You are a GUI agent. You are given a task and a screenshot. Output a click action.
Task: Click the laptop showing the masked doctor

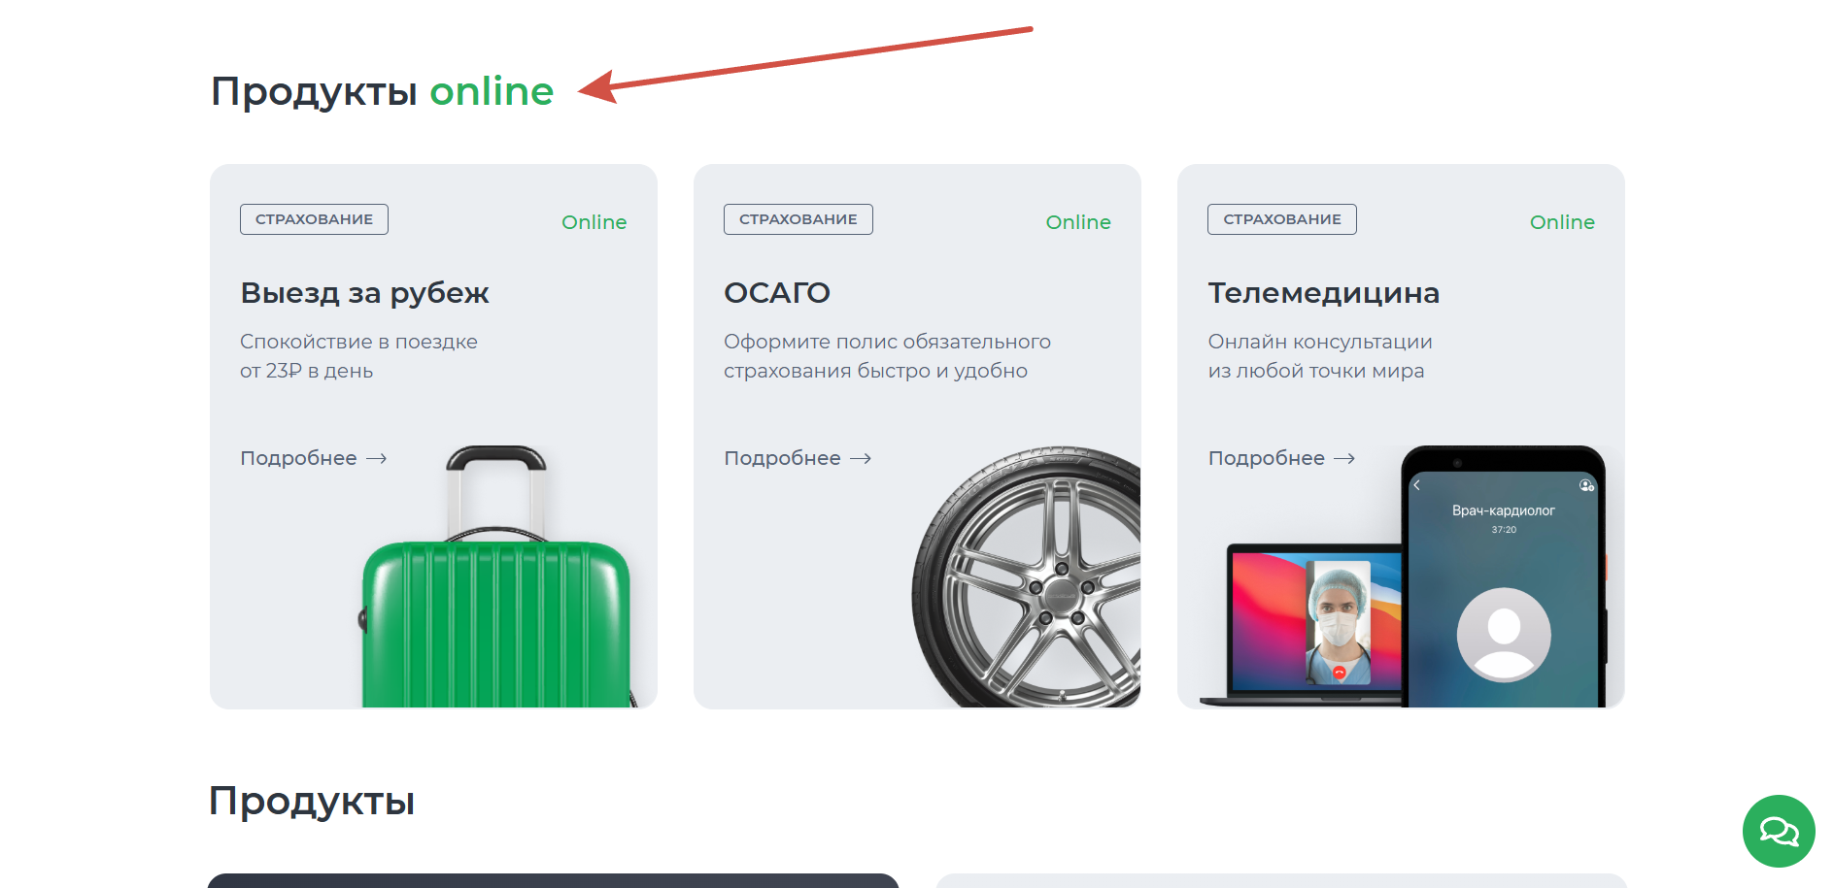(x=1302, y=624)
